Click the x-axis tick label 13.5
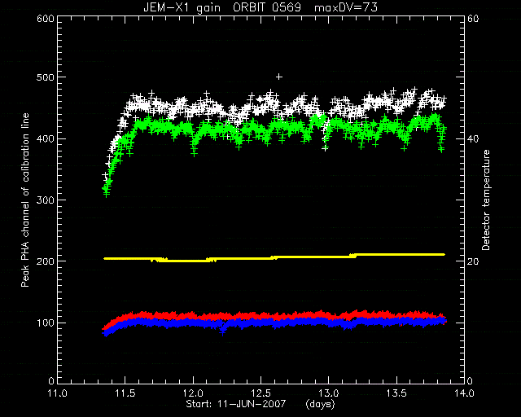This screenshot has height=417, width=521. tap(396, 393)
